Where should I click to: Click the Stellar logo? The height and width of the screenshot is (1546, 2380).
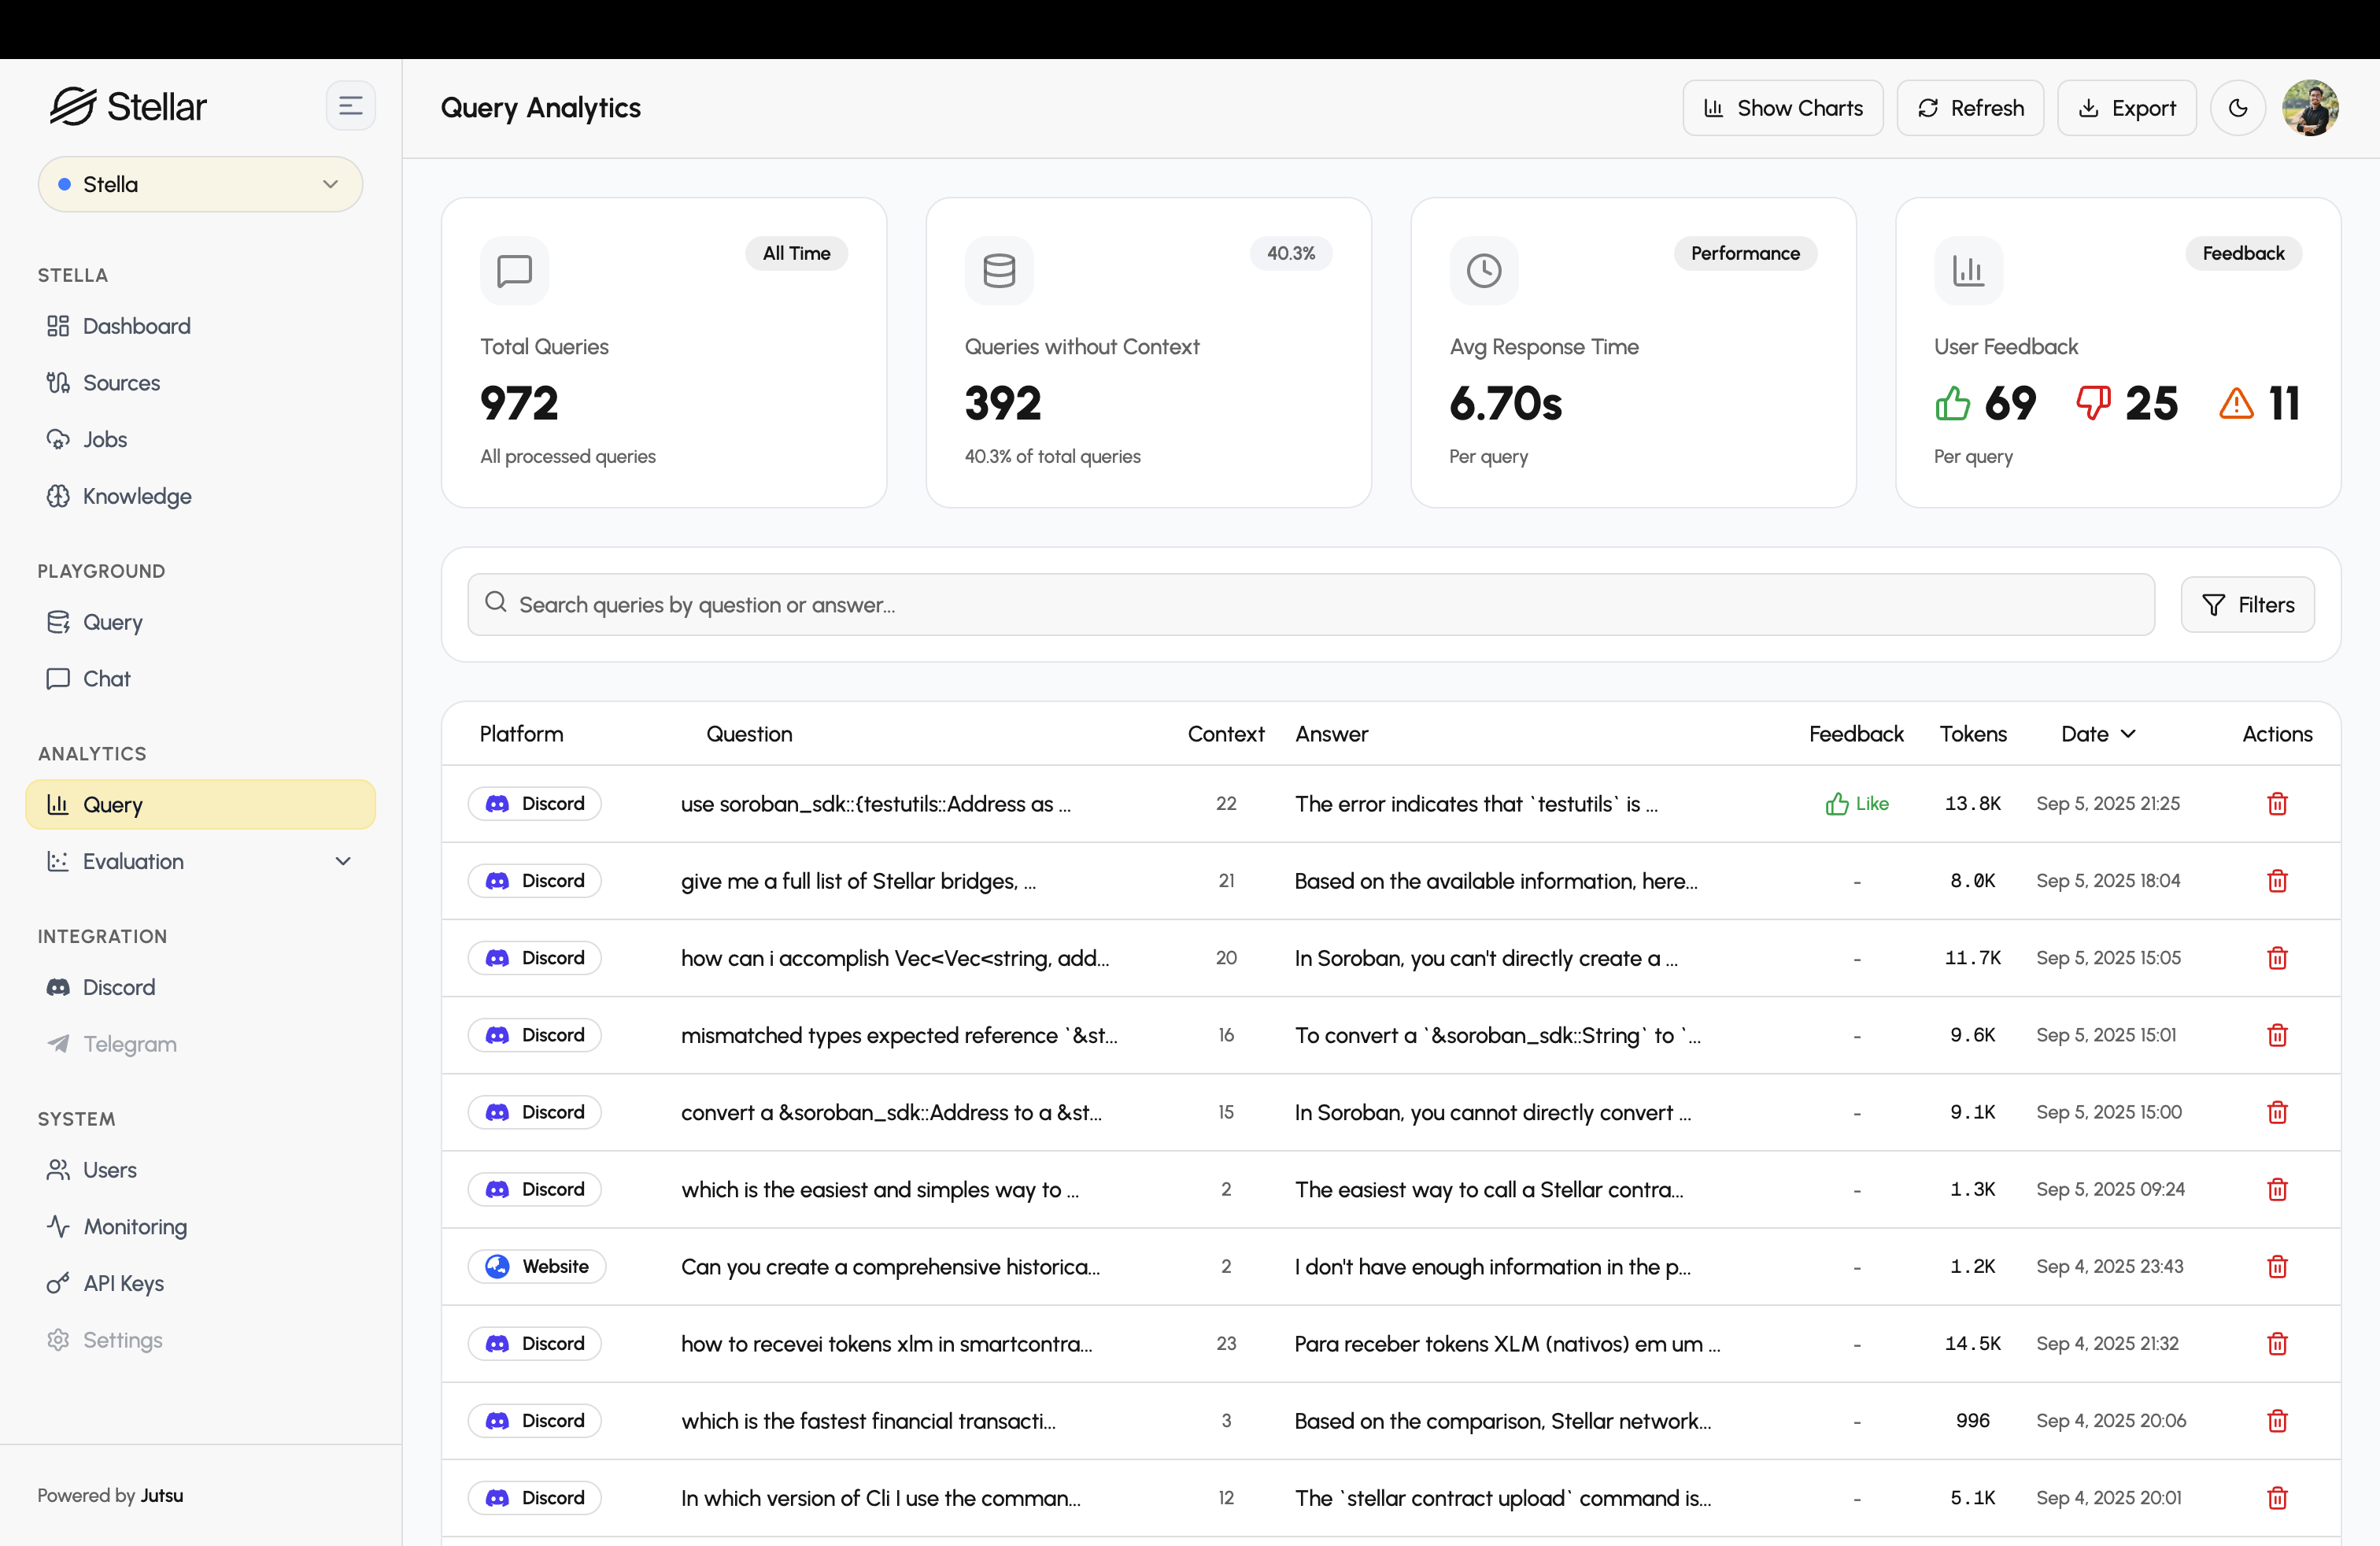[128, 106]
